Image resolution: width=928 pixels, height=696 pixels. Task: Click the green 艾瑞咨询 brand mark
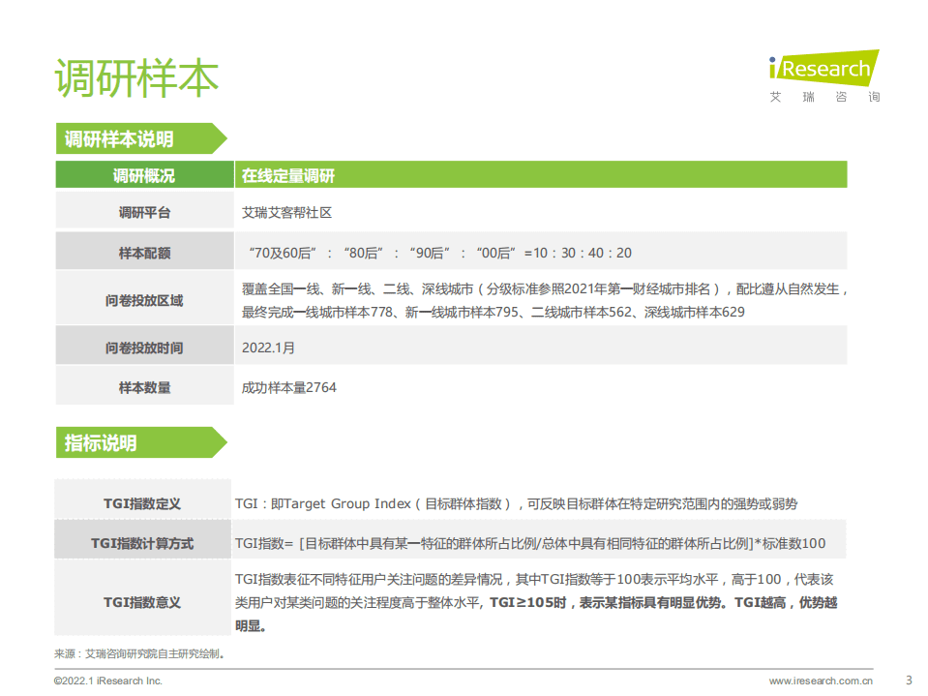pos(823,97)
